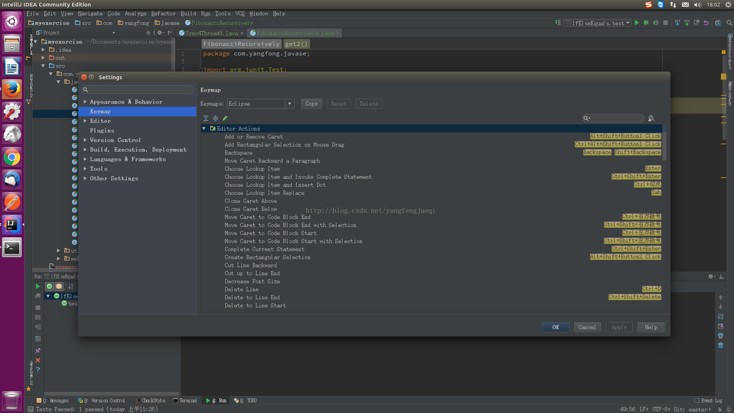Screen dimensions: 734x413
Task: Click Expand All icon in Keymap toolbar
Action: 206,118
